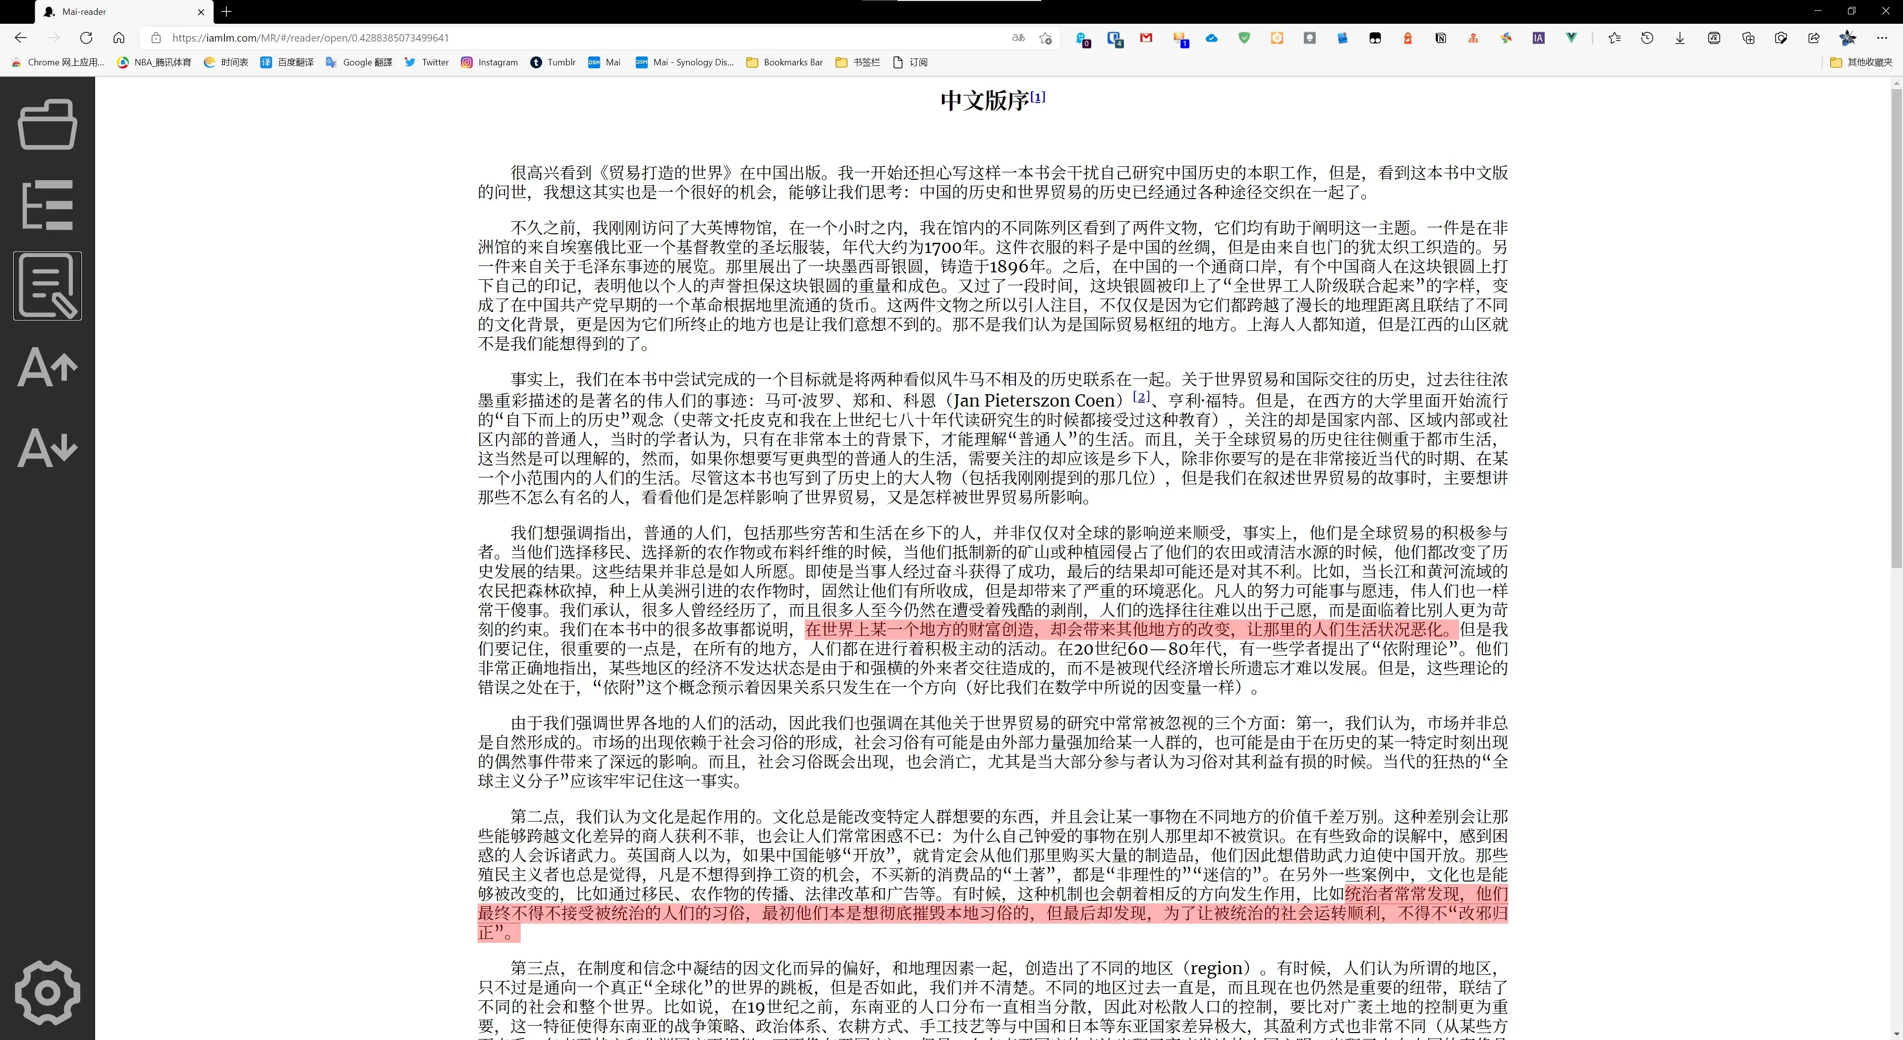
Task: Open the browser favorites list icon
Action: point(1614,38)
